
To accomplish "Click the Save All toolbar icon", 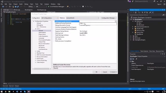I will tap(18, 7).
